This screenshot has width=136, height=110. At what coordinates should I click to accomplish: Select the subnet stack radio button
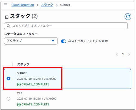point(8,78)
